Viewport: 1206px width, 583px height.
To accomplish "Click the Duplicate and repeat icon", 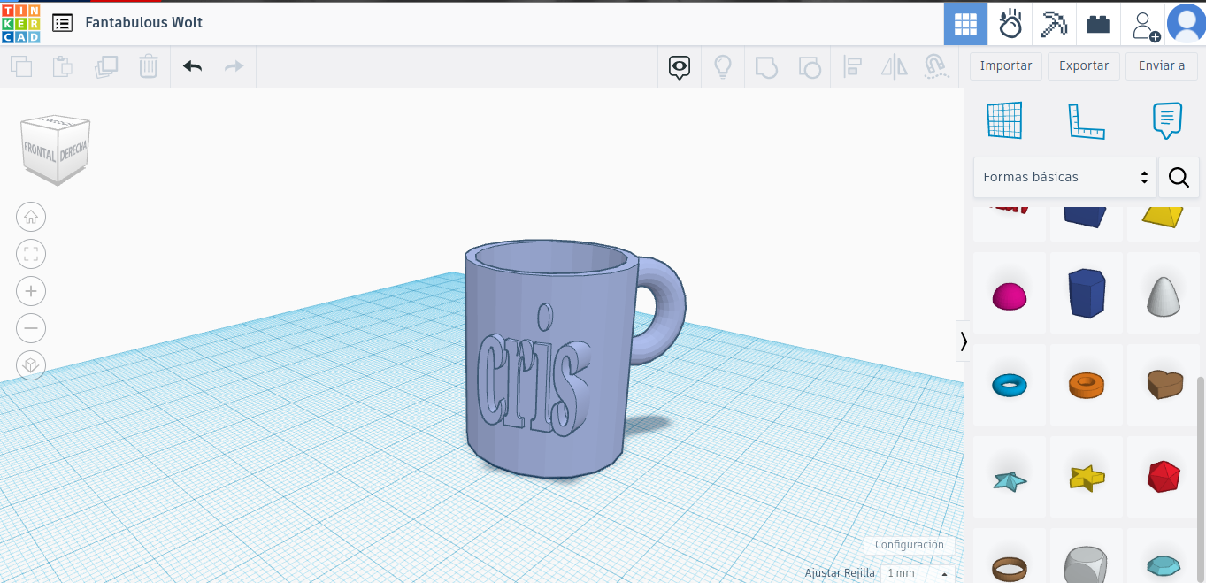I will (x=106, y=66).
